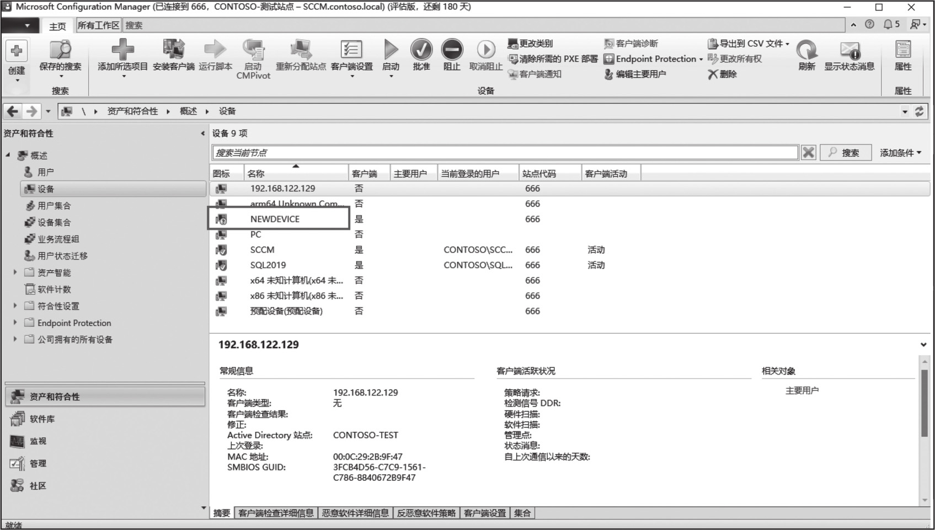Select the Search (搜索) ribbon tab

[x=134, y=25]
